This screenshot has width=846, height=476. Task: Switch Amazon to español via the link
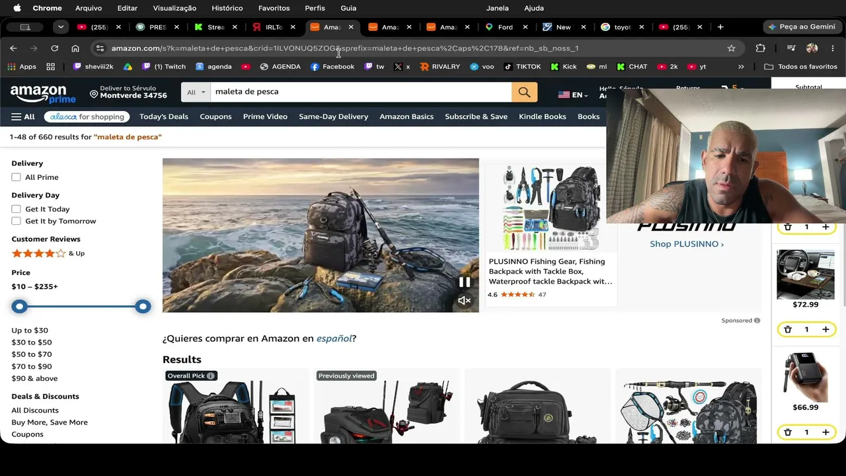[334, 338]
